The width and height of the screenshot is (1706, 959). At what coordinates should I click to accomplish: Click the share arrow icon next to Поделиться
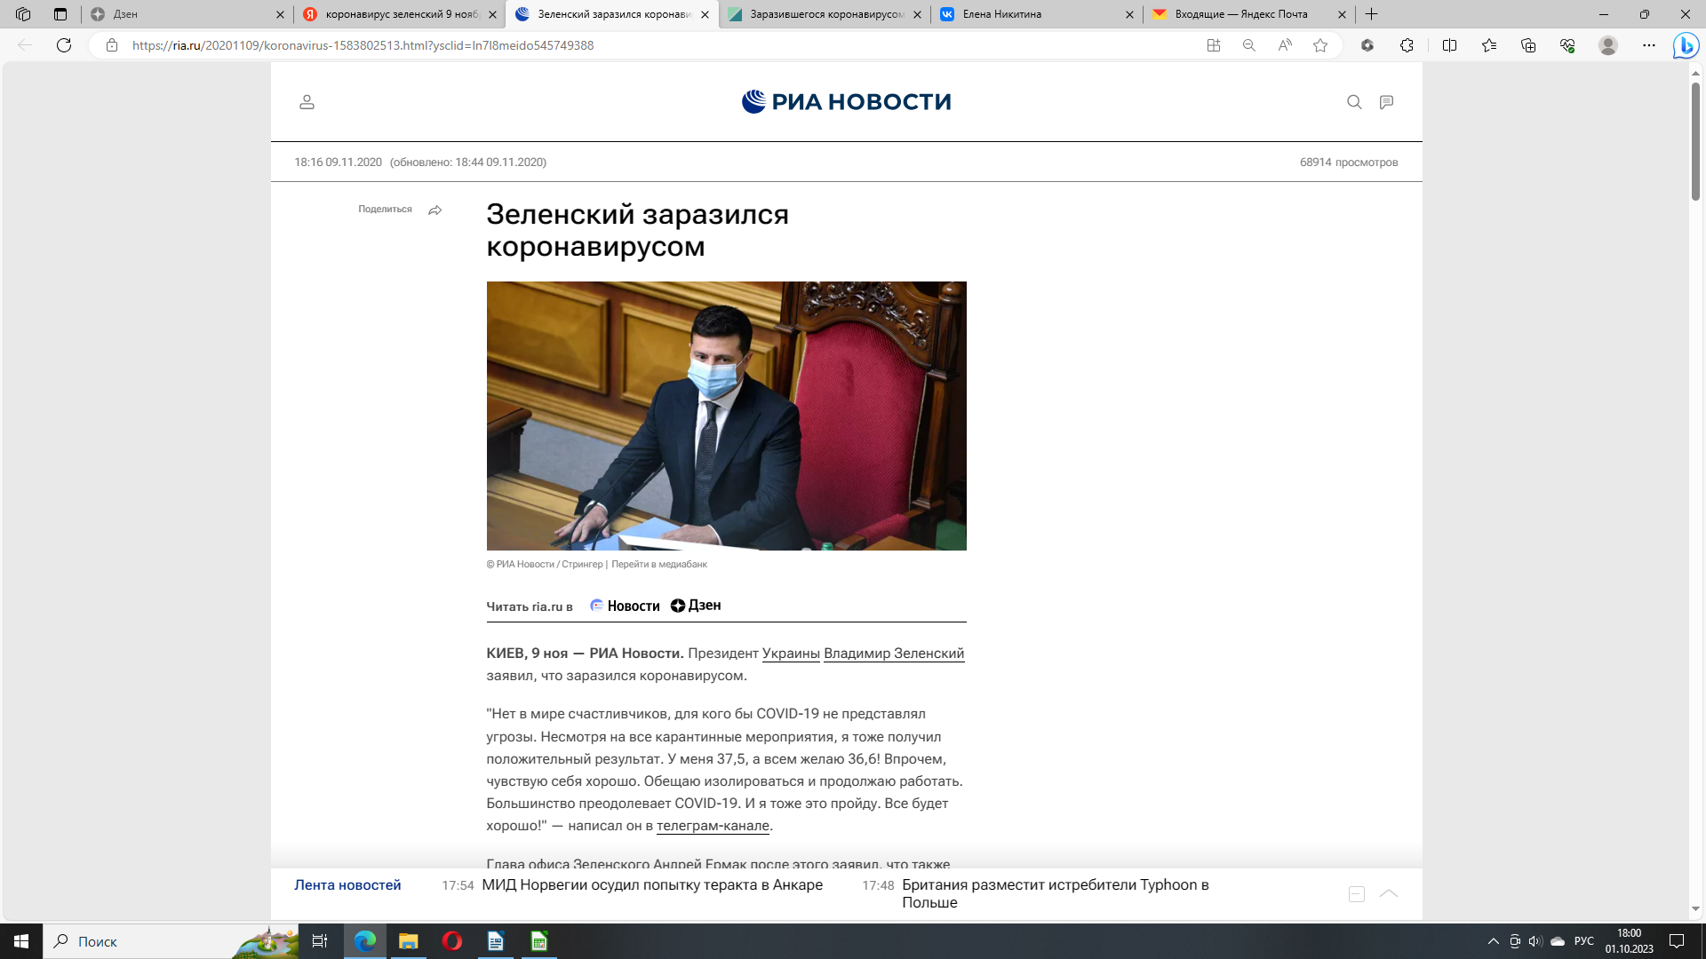(x=435, y=210)
